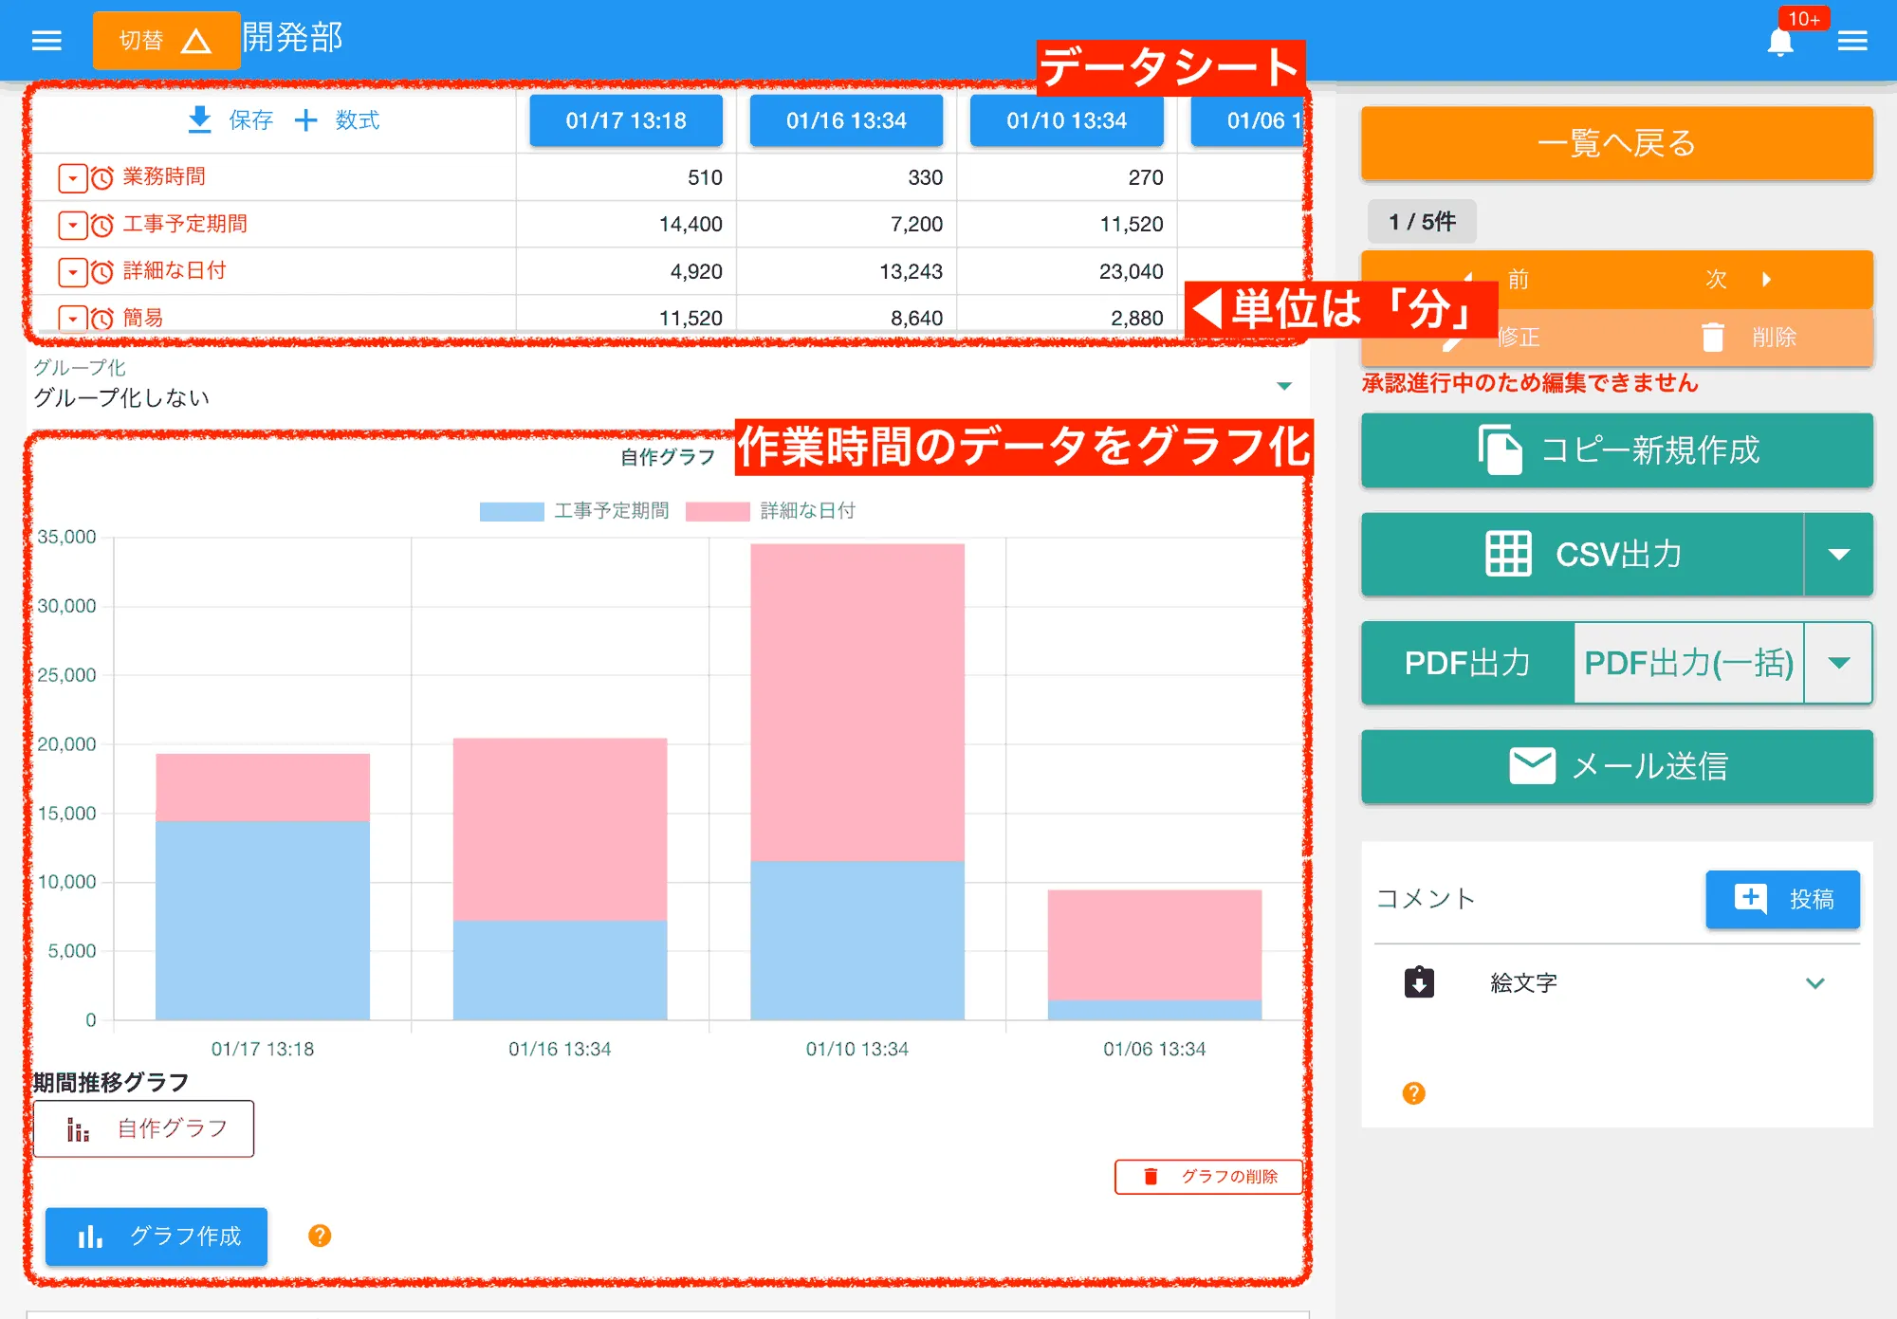Expand the CSV出力 dropdown arrow

1840,555
